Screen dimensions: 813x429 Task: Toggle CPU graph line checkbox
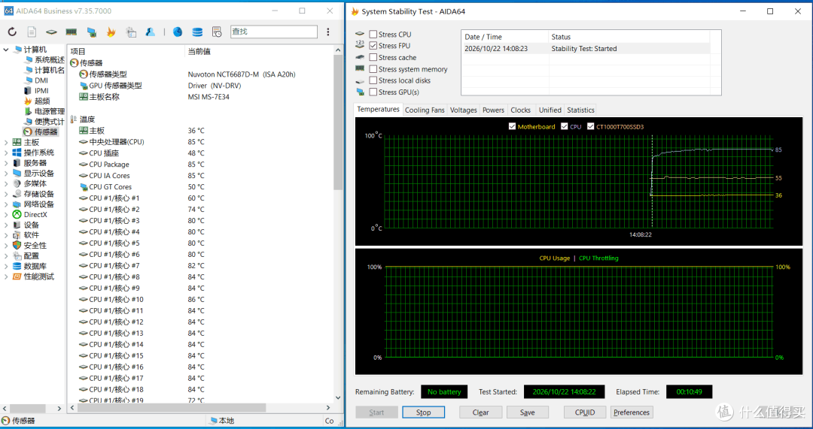click(565, 126)
